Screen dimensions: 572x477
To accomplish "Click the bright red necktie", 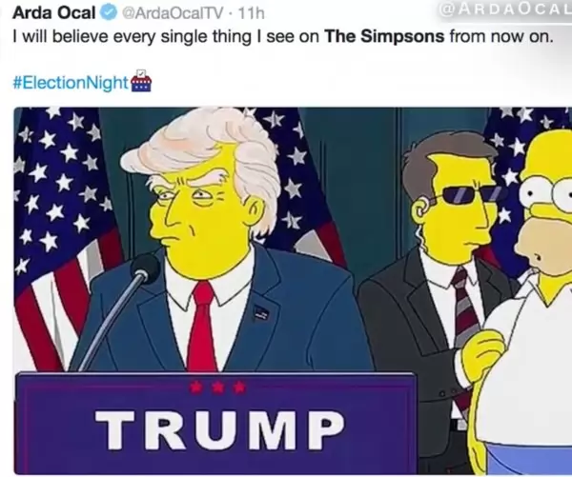I will pyautogui.click(x=203, y=327).
